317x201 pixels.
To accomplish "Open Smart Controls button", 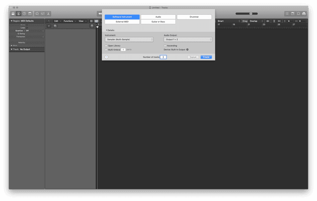I will [37, 13].
